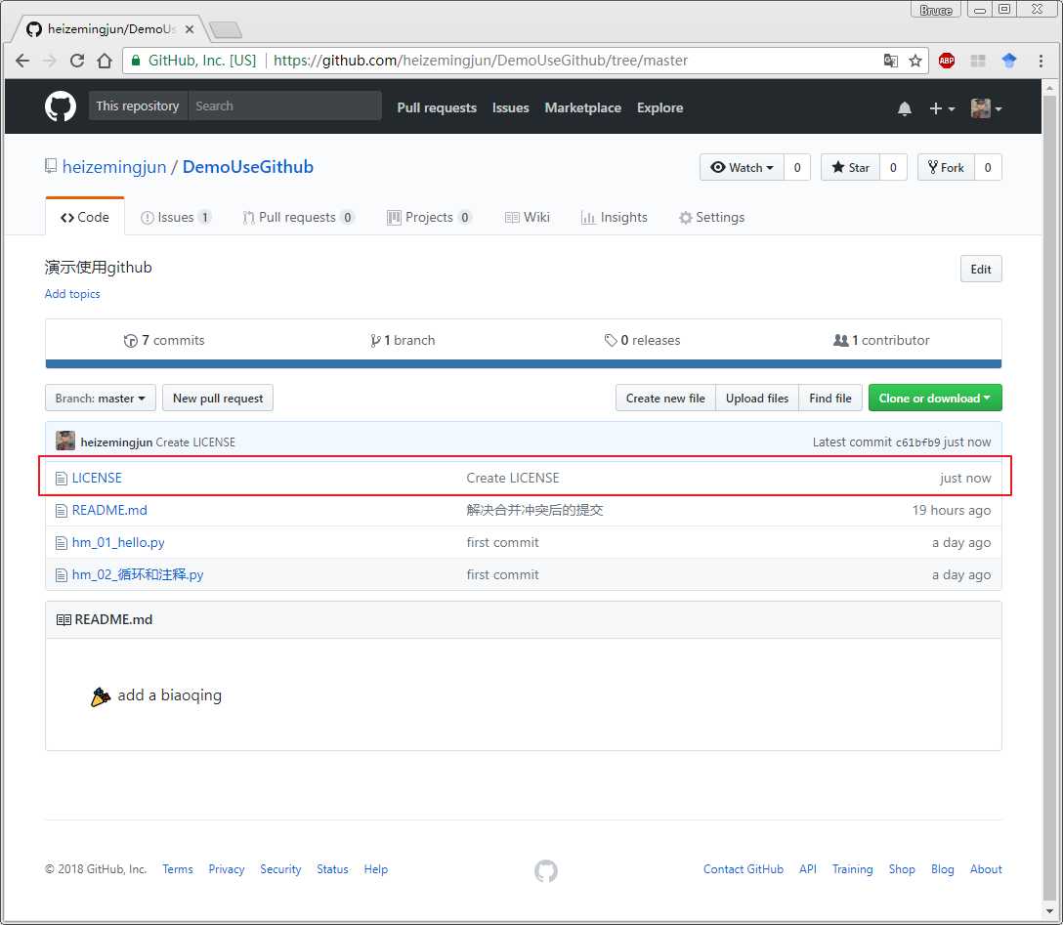Click the translate page icon in address bar
The width and height of the screenshot is (1063, 925).
[891, 61]
